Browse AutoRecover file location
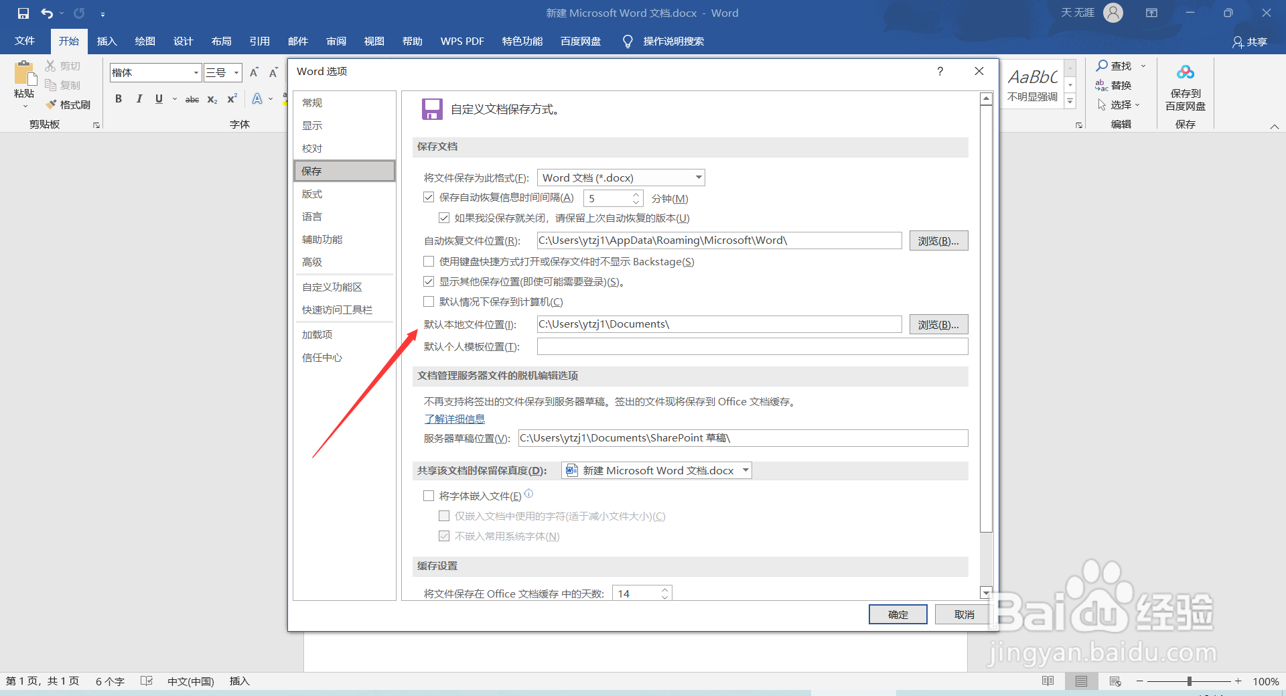 point(938,240)
